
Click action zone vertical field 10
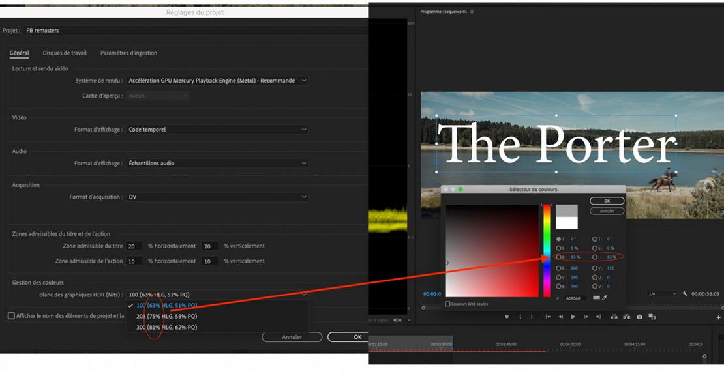pos(209,261)
